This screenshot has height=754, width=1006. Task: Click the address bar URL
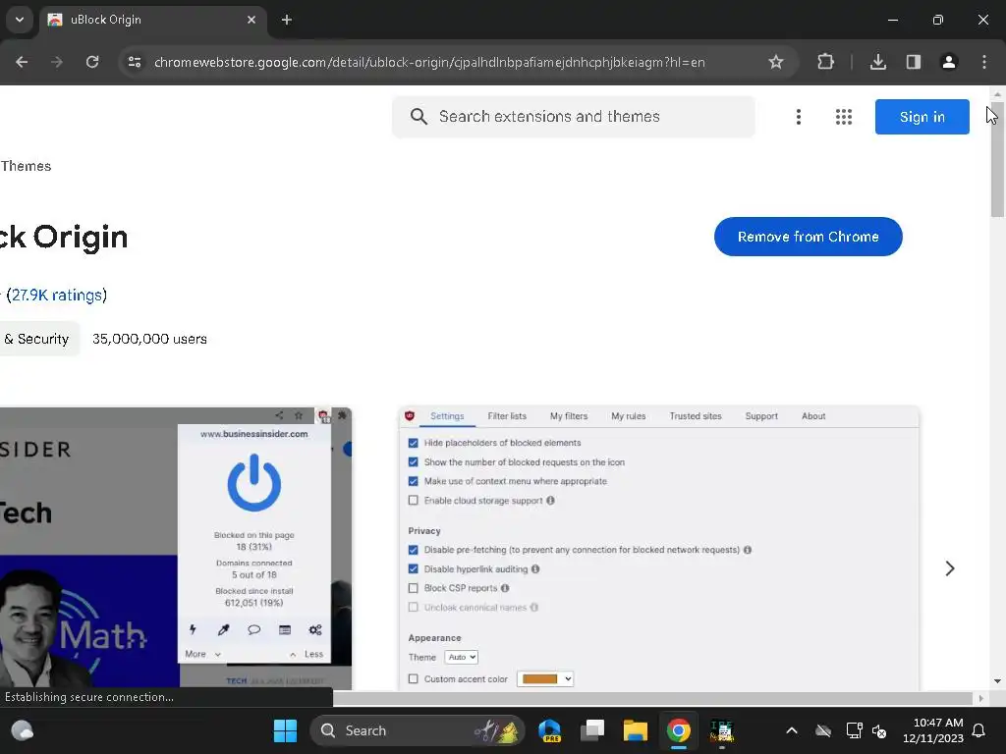click(x=429, y=62)
